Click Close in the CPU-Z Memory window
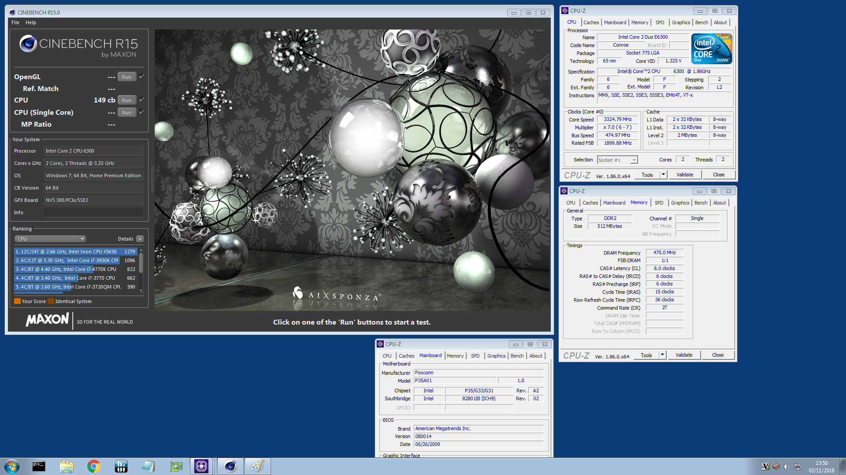 coord(718,355)
